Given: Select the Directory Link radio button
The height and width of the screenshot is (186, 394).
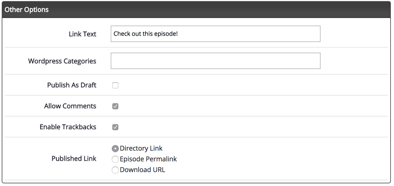Looking at the screenshot, I should [115, 149].
